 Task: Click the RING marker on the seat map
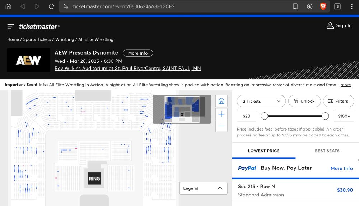pos(94,178)
